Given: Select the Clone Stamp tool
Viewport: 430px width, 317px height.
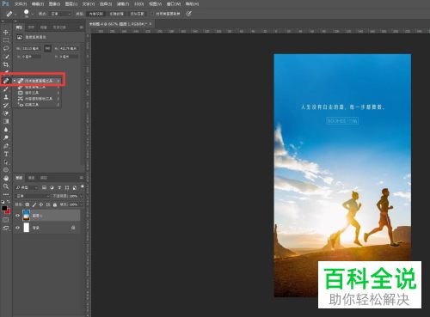Looking at the screenshot, I should pos(6,97).
